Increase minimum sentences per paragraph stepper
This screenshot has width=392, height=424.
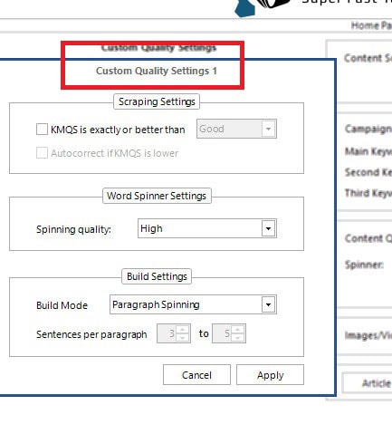click(183, 330)
